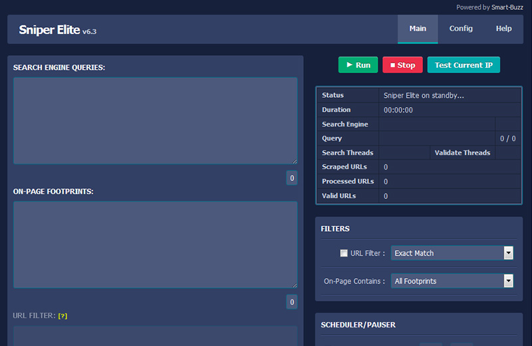Switch to the Main tab

(418, 29)
